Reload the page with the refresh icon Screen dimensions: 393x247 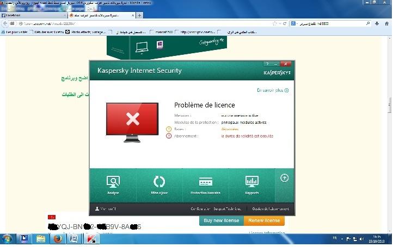(x=285, y=23)
